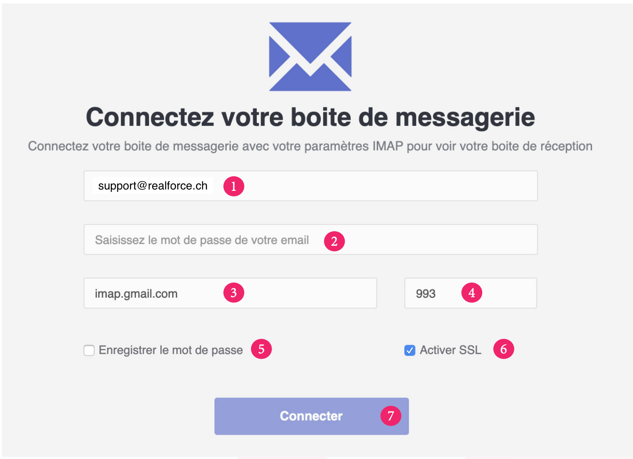Screen dimensions: 633x459
Task: Click the blue envelope mail icon
Action: coord(310,56)
